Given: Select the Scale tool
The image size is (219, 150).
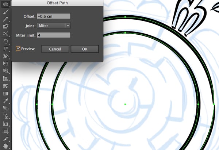Looking at the screenshot, I should tap(5, 49).
